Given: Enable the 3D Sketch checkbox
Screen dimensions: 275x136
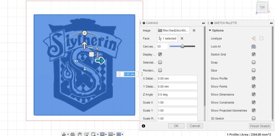Looking at the screenshot, I should pyautogui.click(x=254, y=118).
